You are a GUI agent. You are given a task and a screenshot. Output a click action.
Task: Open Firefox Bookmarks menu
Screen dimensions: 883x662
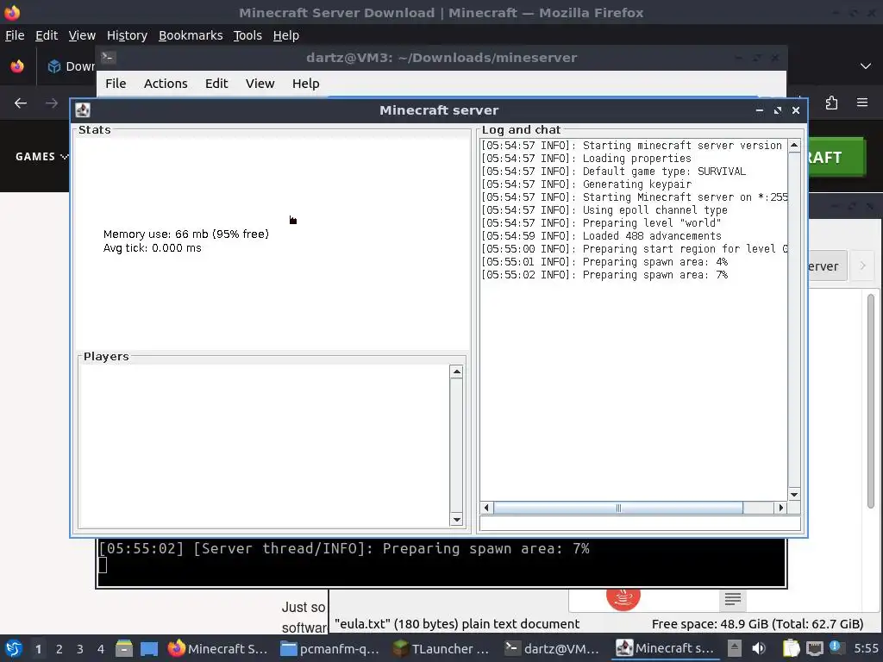(x=191, y=35)
